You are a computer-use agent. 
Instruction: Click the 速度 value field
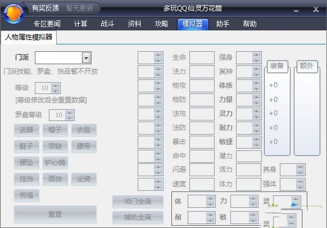coord(202,184)
